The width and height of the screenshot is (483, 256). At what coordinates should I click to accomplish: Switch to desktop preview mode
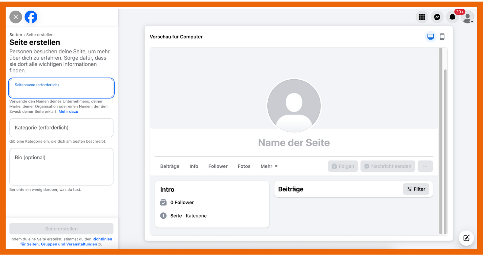click(x=431, y=37)
